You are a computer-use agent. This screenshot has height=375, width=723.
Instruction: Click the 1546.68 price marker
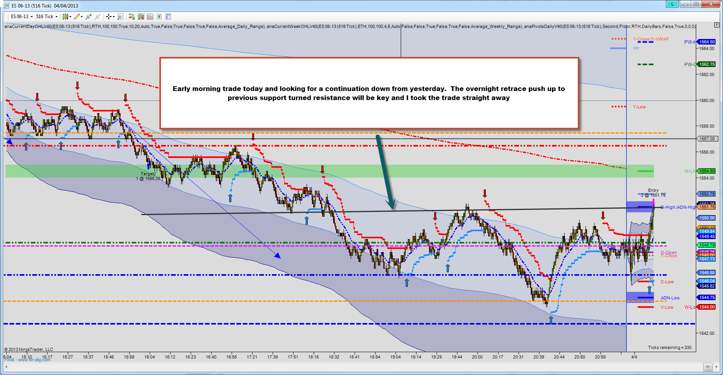(707, 273)
